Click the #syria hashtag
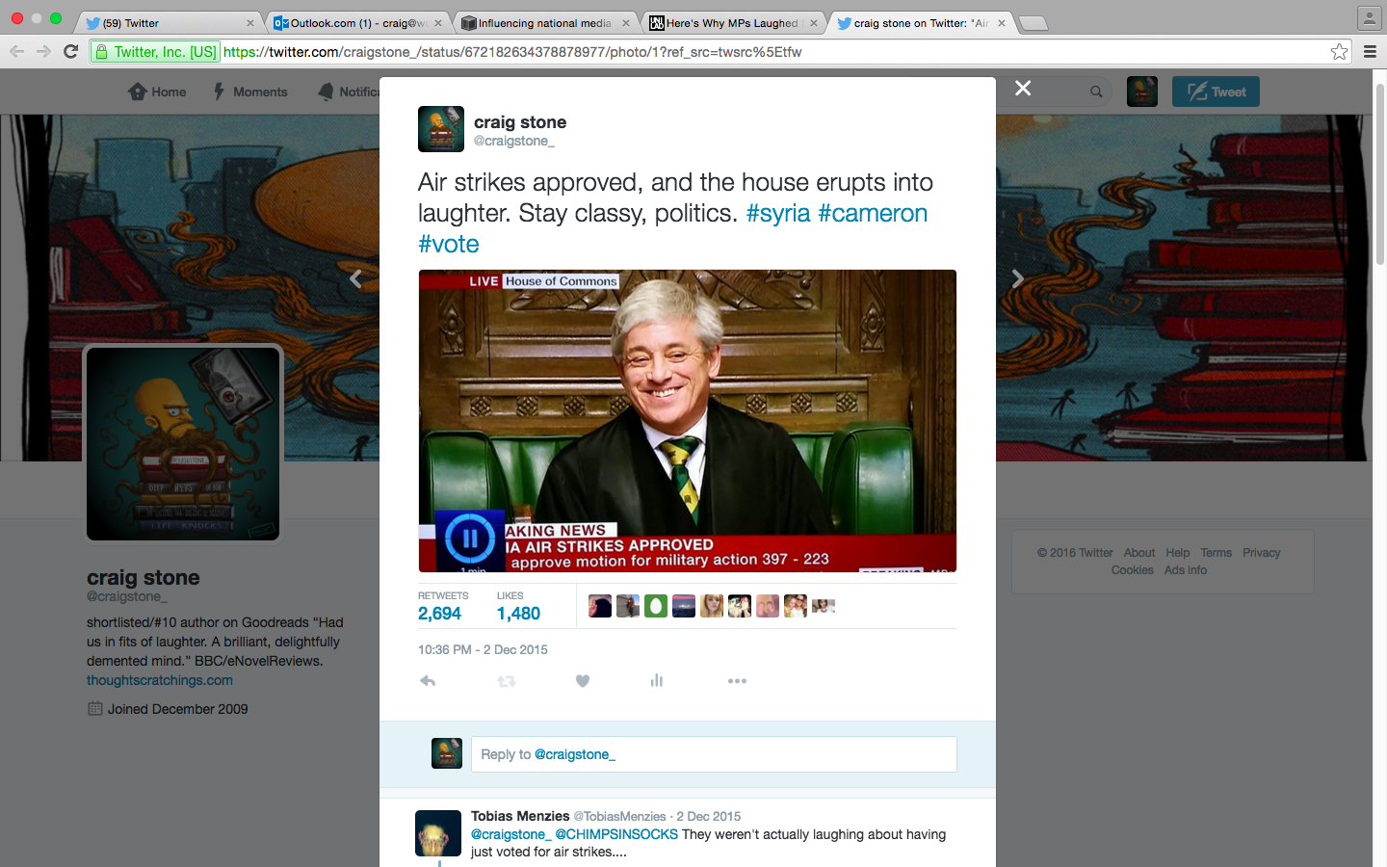1387x867 pixels. 778,213
